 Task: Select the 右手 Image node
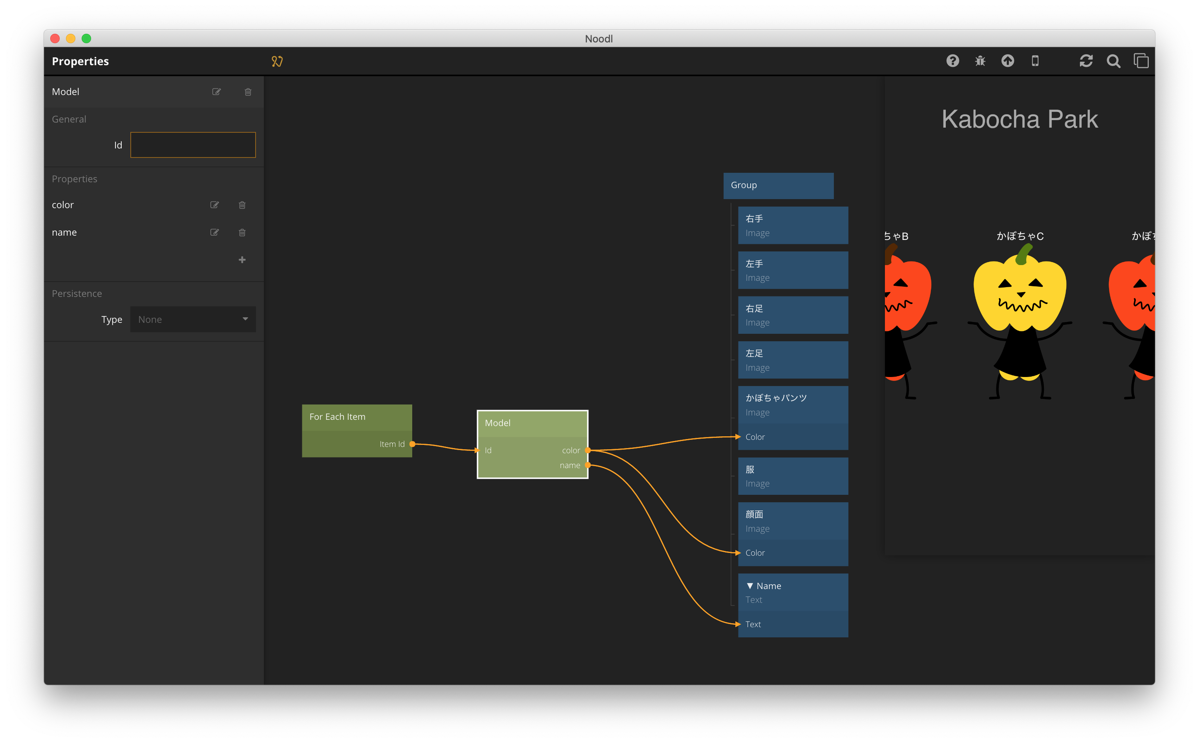(793, 225)
